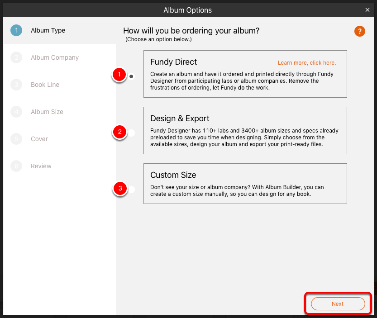Open the 'Learn more, click here.' link

point(307,63)
